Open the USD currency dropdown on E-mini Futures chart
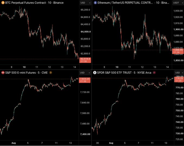184x146 pixels. coord(85,73)
